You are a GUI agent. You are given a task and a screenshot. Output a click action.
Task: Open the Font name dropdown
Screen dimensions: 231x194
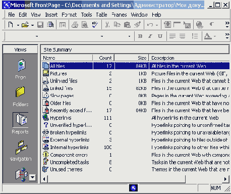tap(102, 36)
